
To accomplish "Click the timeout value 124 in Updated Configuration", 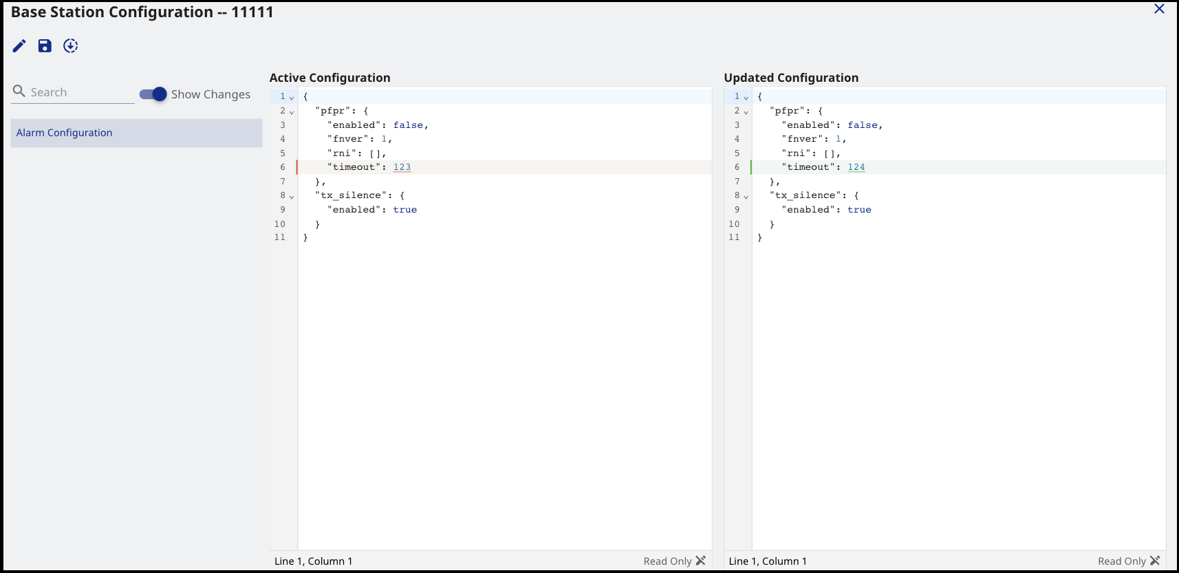I will coord(856,167).
